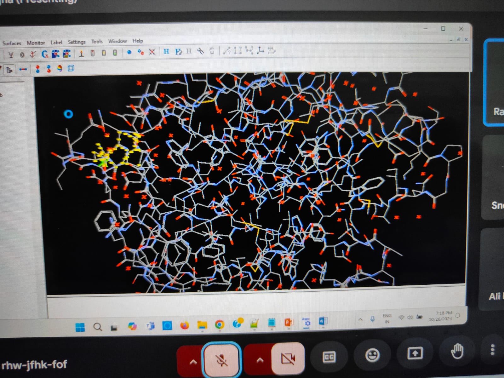Click the present screen button
This screenshot has height=378, width=504.
(x=415, y=353)
